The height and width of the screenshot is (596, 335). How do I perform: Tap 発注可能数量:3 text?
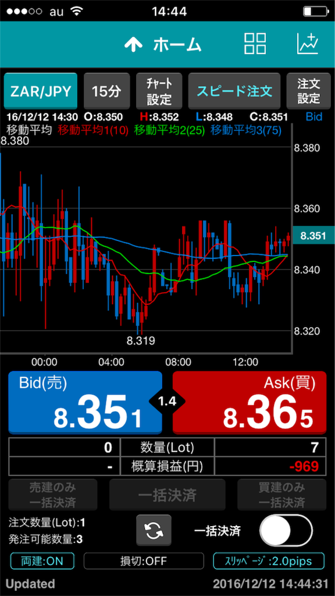pyautogui.click(x=45, y=539)
